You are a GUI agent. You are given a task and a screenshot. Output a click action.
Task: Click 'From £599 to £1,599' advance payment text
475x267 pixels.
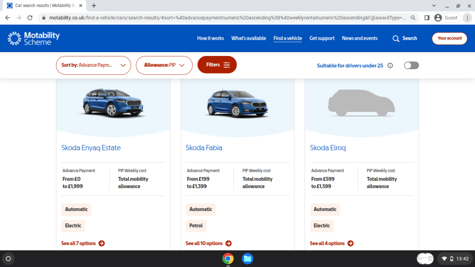point(323,183)
